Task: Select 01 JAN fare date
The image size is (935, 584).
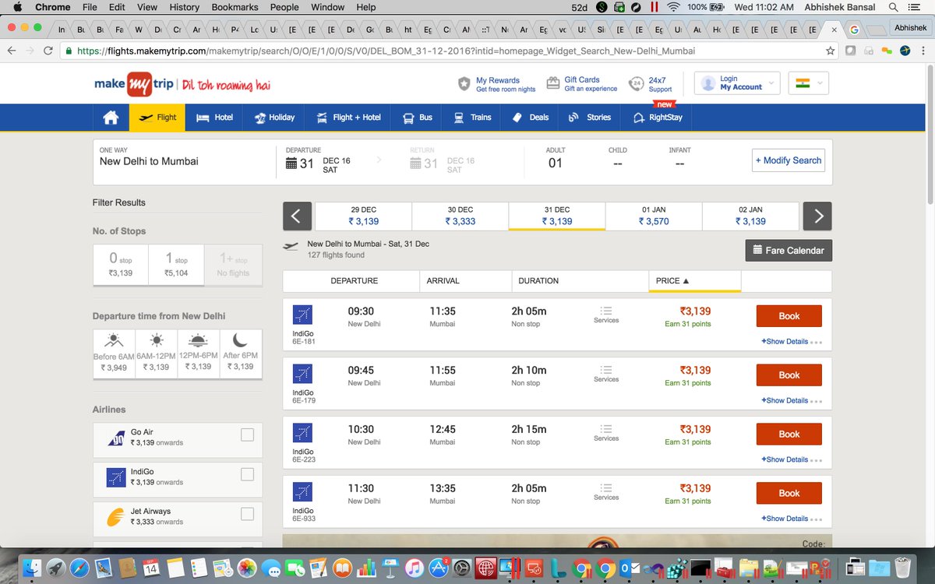Action: coord(654,216)
